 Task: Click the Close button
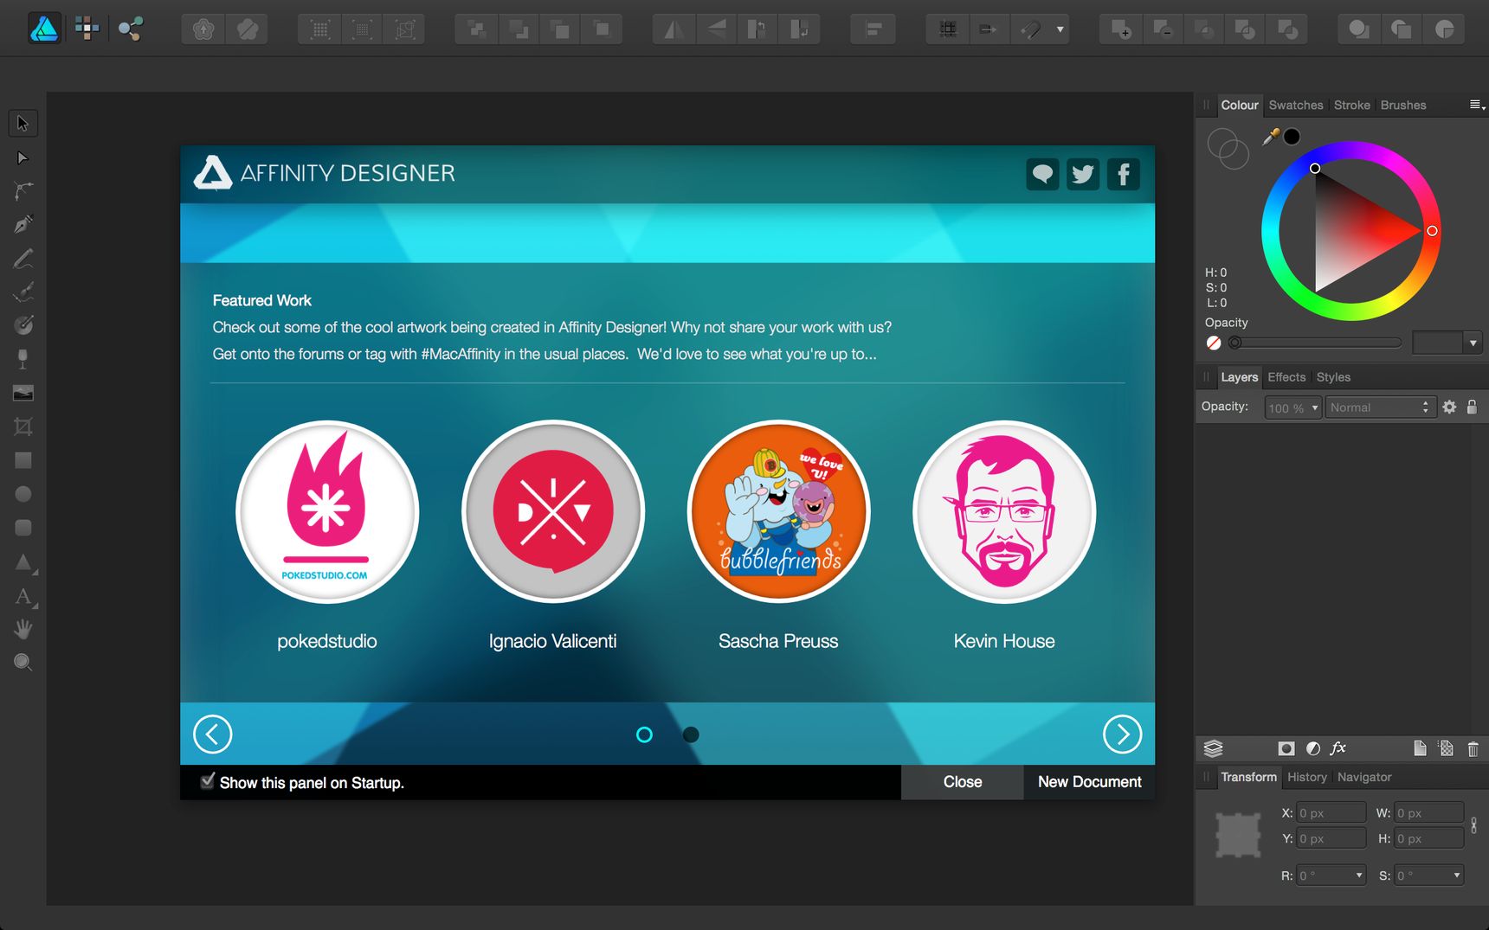point(963,782)
